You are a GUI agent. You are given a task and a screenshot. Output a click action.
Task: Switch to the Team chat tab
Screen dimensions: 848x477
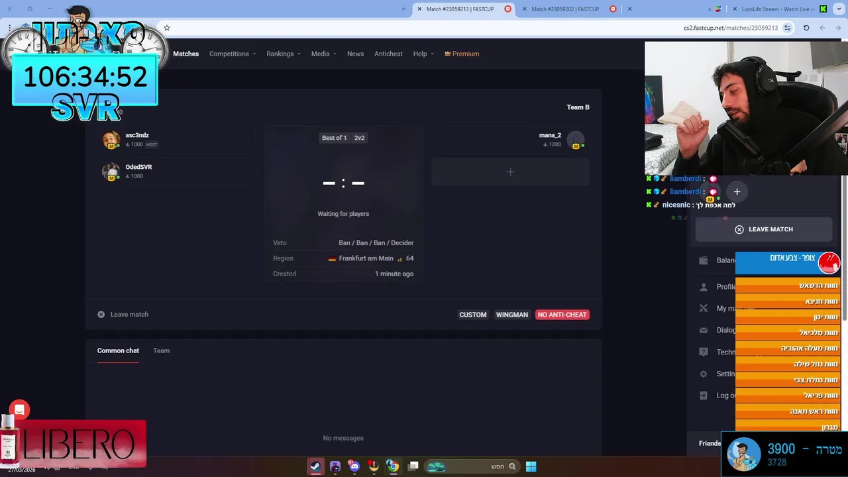click(x=161, y=350)
